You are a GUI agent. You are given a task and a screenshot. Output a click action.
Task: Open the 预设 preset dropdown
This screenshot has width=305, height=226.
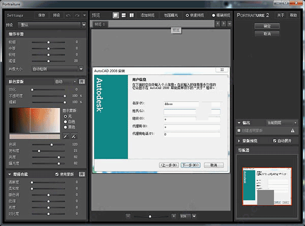coord(51,24)
